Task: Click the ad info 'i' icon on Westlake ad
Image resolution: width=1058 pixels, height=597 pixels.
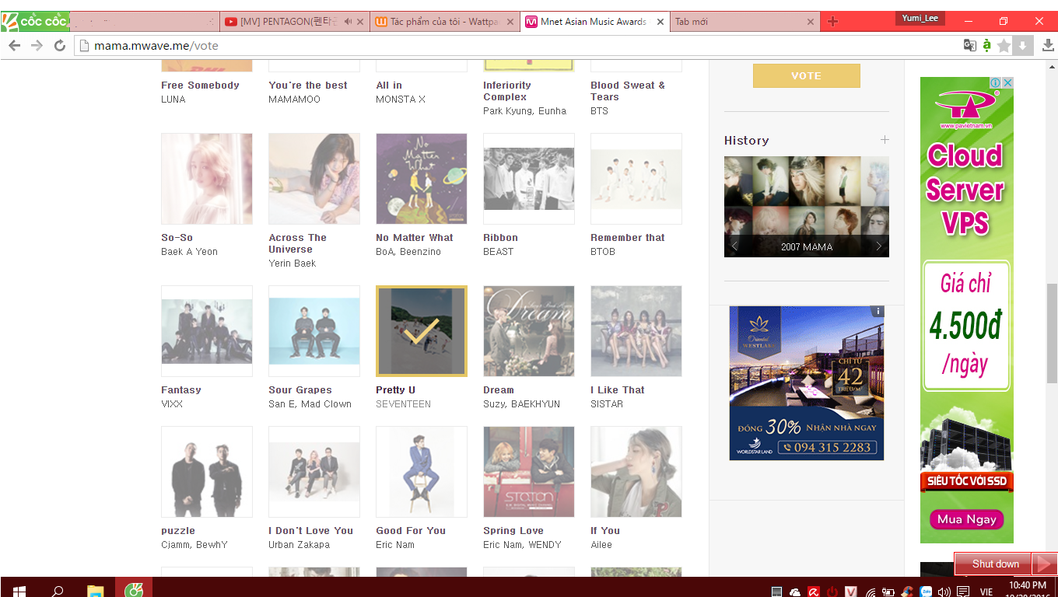Action: pyautogui.click(x=878, y=312)
